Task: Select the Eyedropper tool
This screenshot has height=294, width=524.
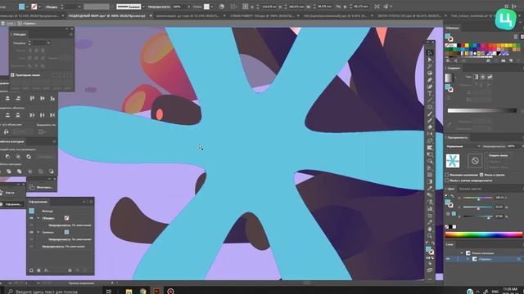Action: 430,189
